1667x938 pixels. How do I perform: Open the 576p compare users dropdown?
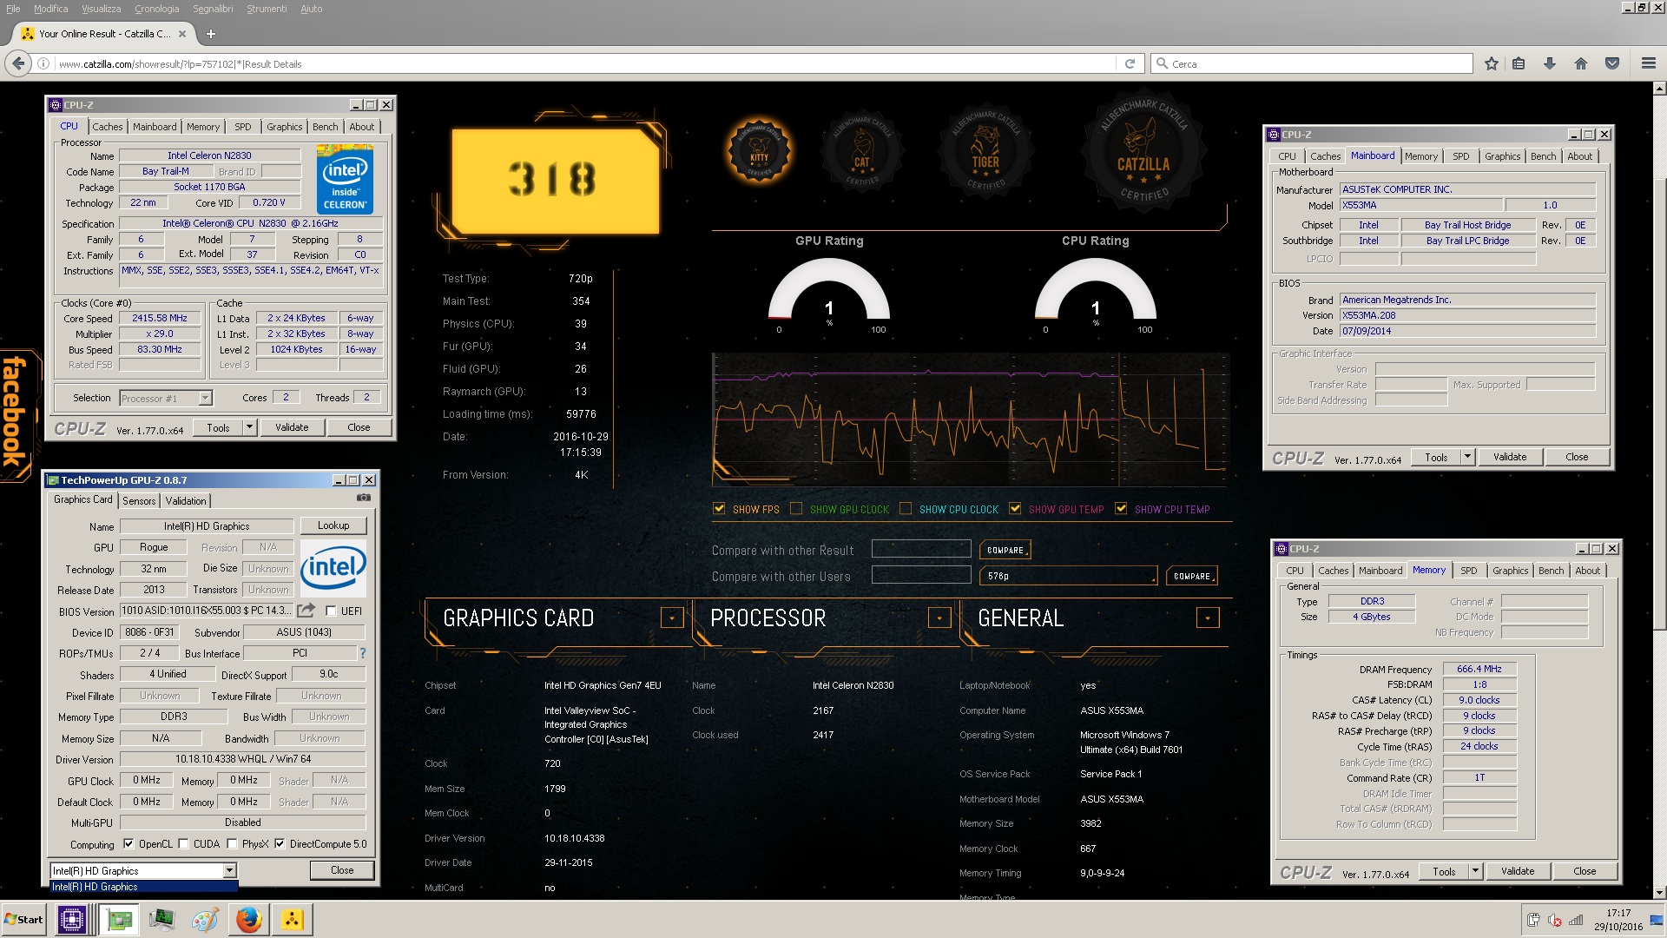[x=1068, y=576]
